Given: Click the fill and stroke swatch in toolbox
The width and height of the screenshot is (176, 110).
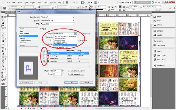Looking at the screenshot, I should coord(3,73).
